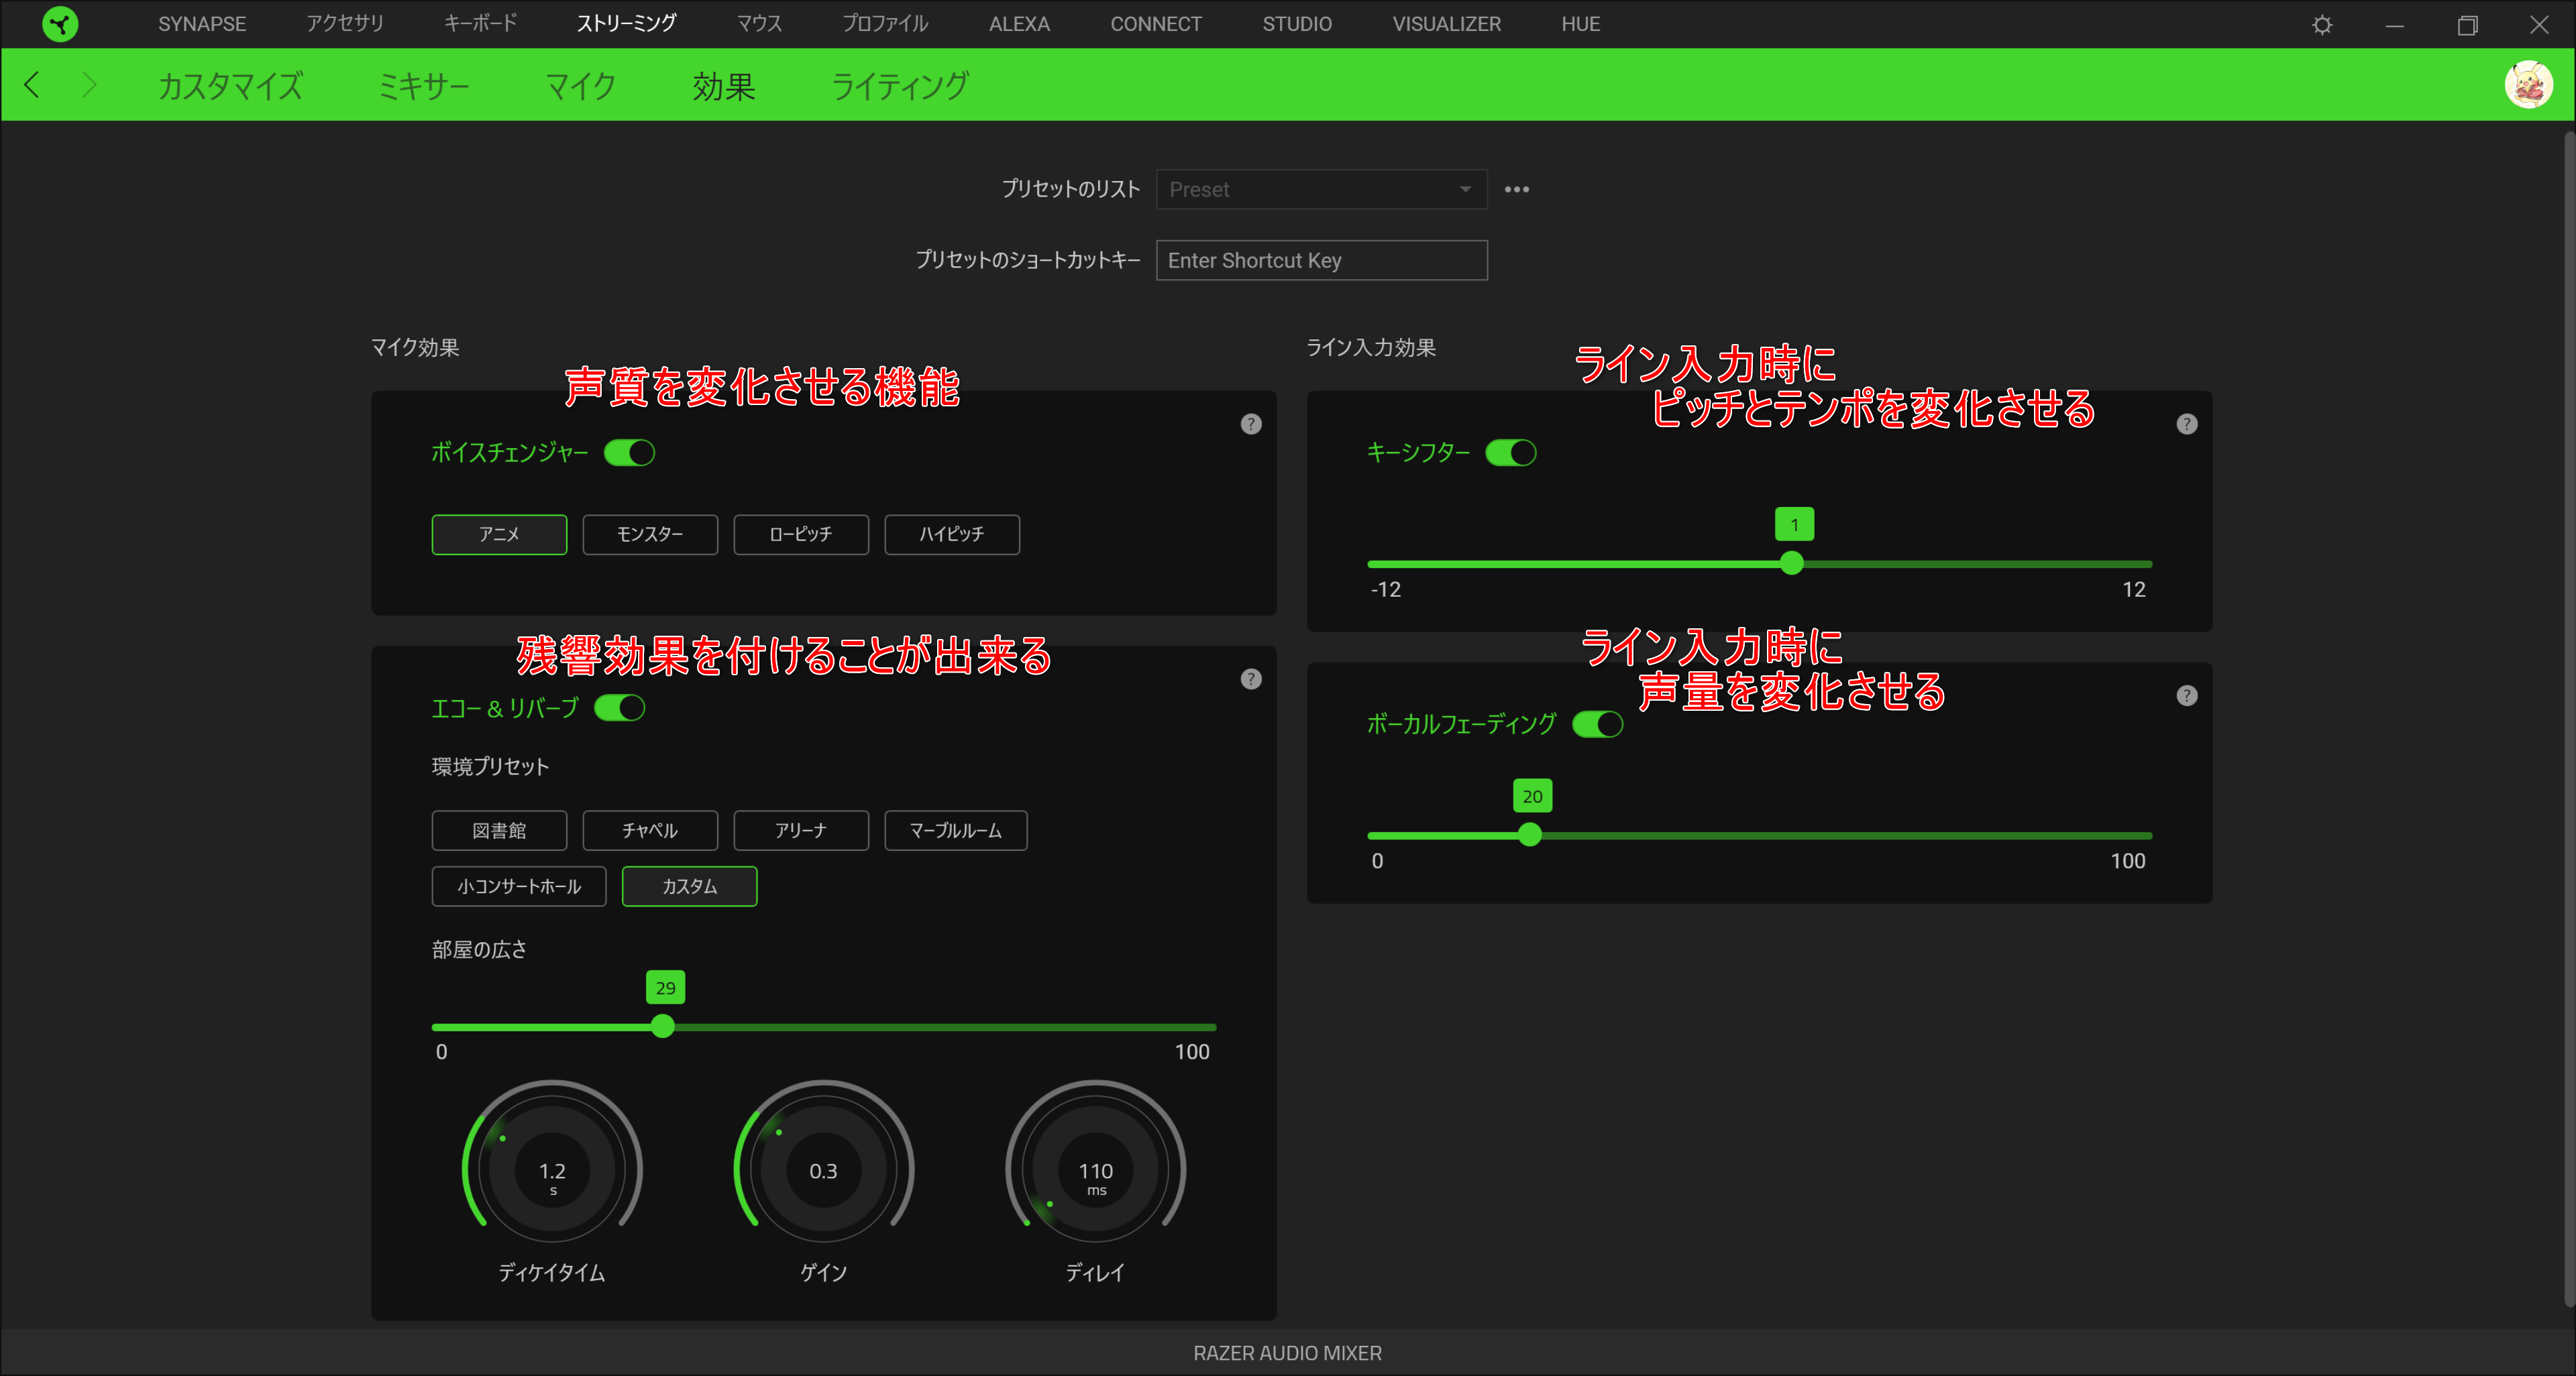Viewport: 2576px width, 1376px height.
Task: Select アニメ voice preset
Action: (499, 534)
